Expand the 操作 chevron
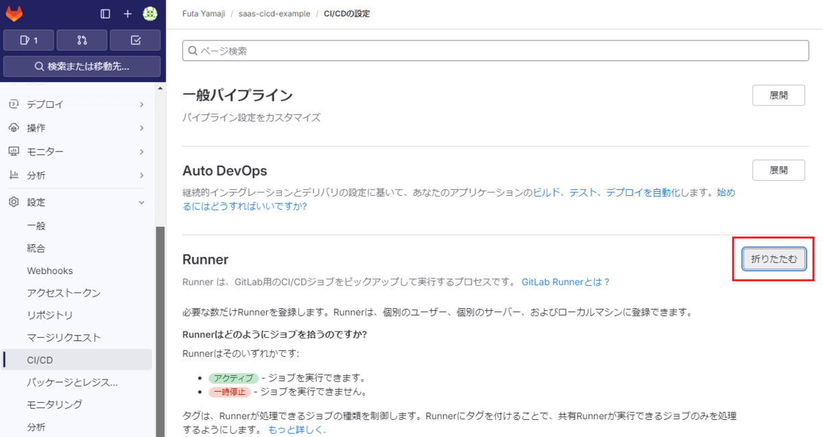This screenshot has width=823, height=437. click(141, 127)
